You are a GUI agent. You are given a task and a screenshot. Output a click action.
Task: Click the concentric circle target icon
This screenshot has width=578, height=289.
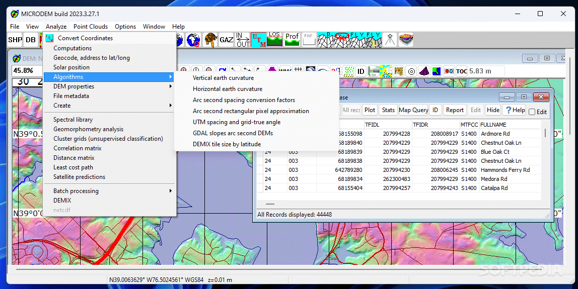(x=411, y=71)
